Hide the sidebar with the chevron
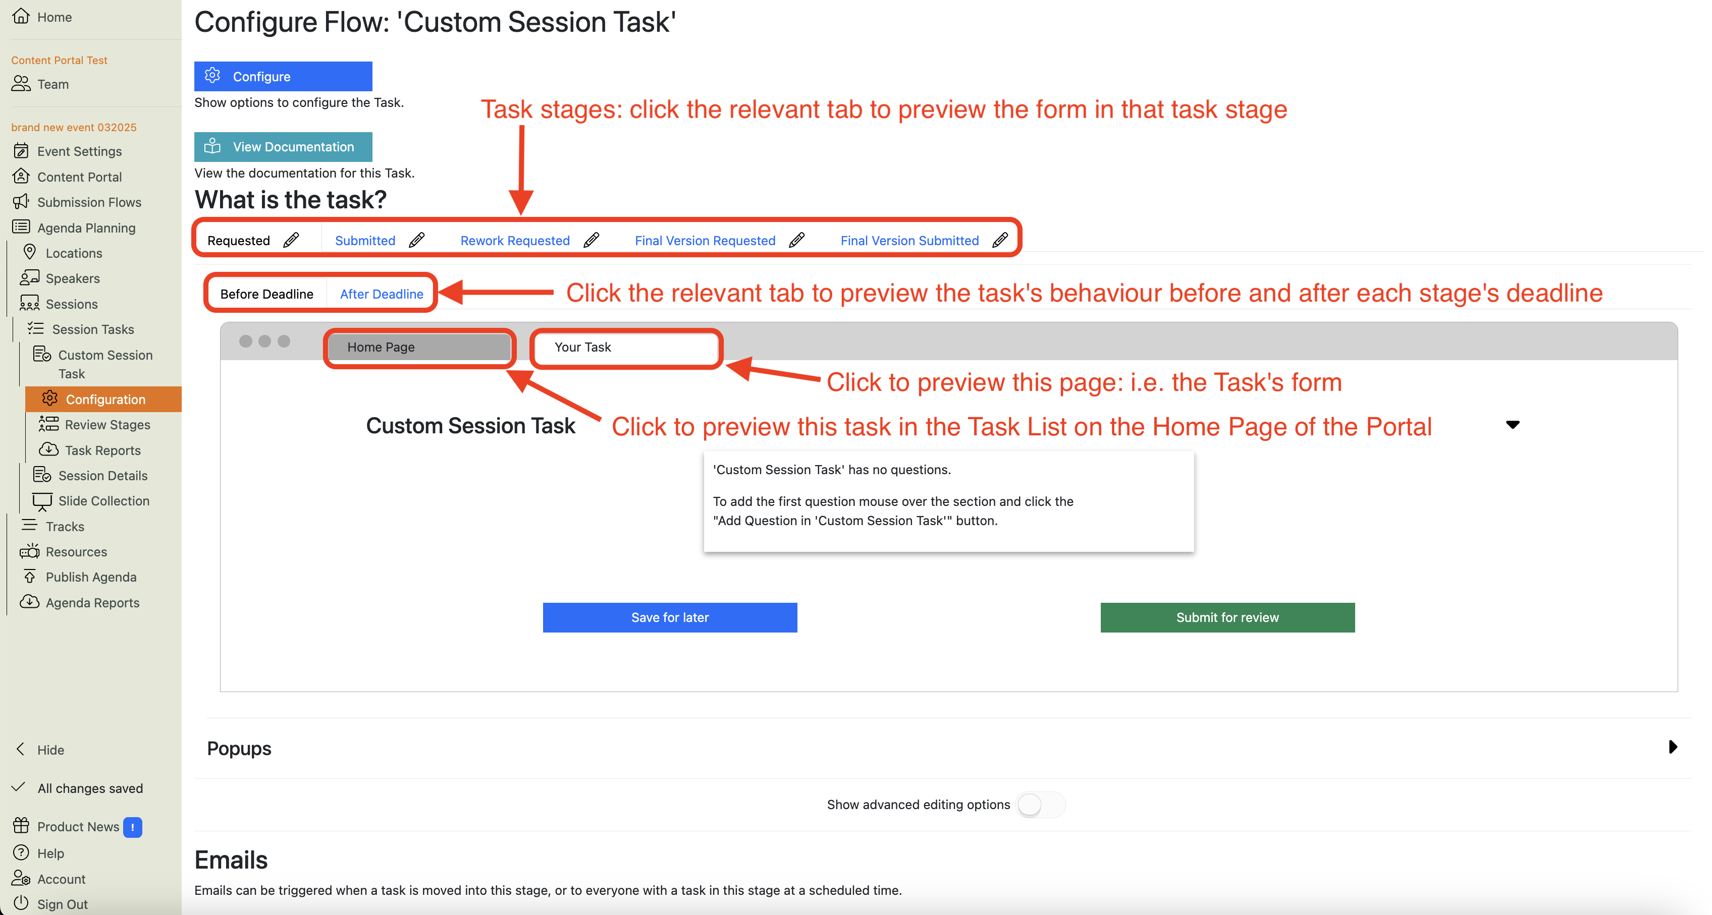 (x=21, y=749)
